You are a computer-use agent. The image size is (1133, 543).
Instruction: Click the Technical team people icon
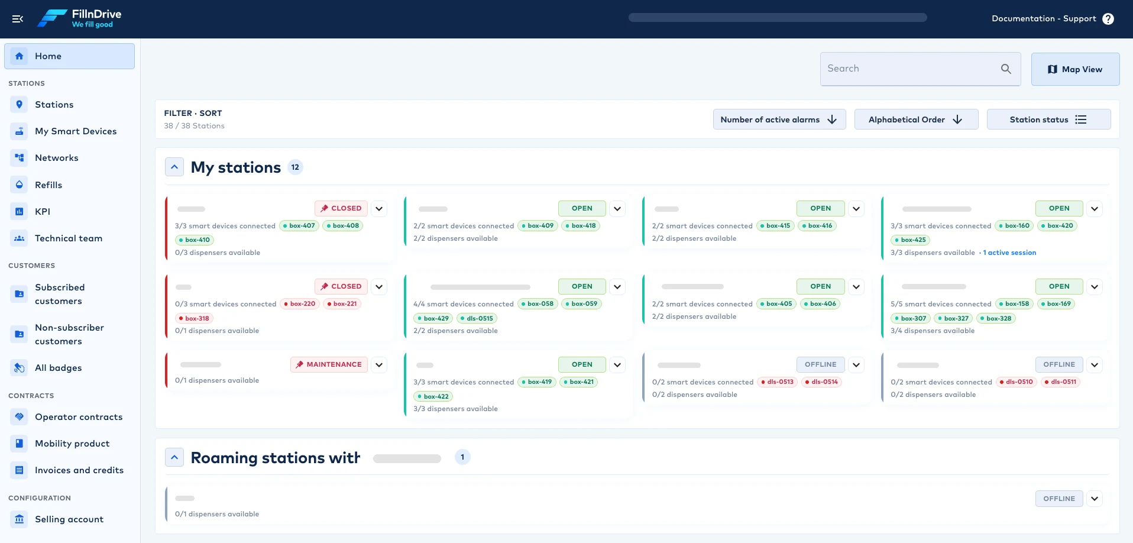click(x=20, y=238)
